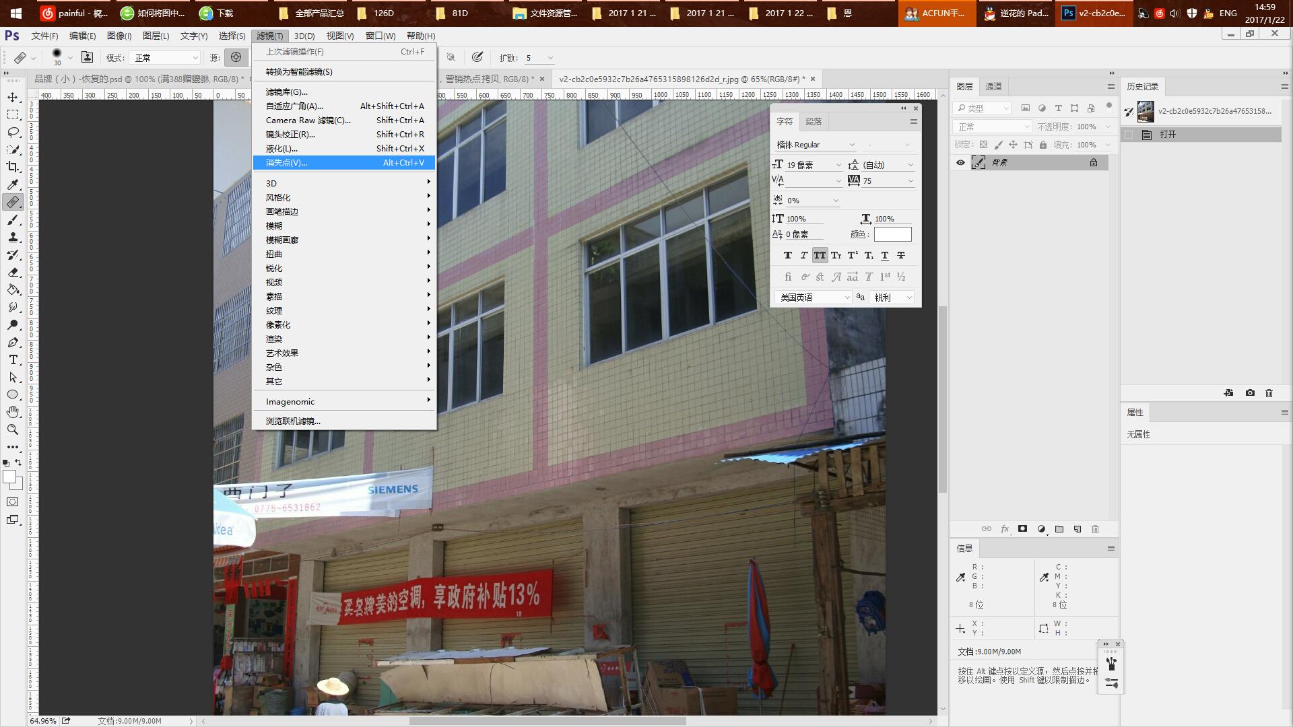
Task: Toggle All Caps text style button
Action: tap(820, 255)
